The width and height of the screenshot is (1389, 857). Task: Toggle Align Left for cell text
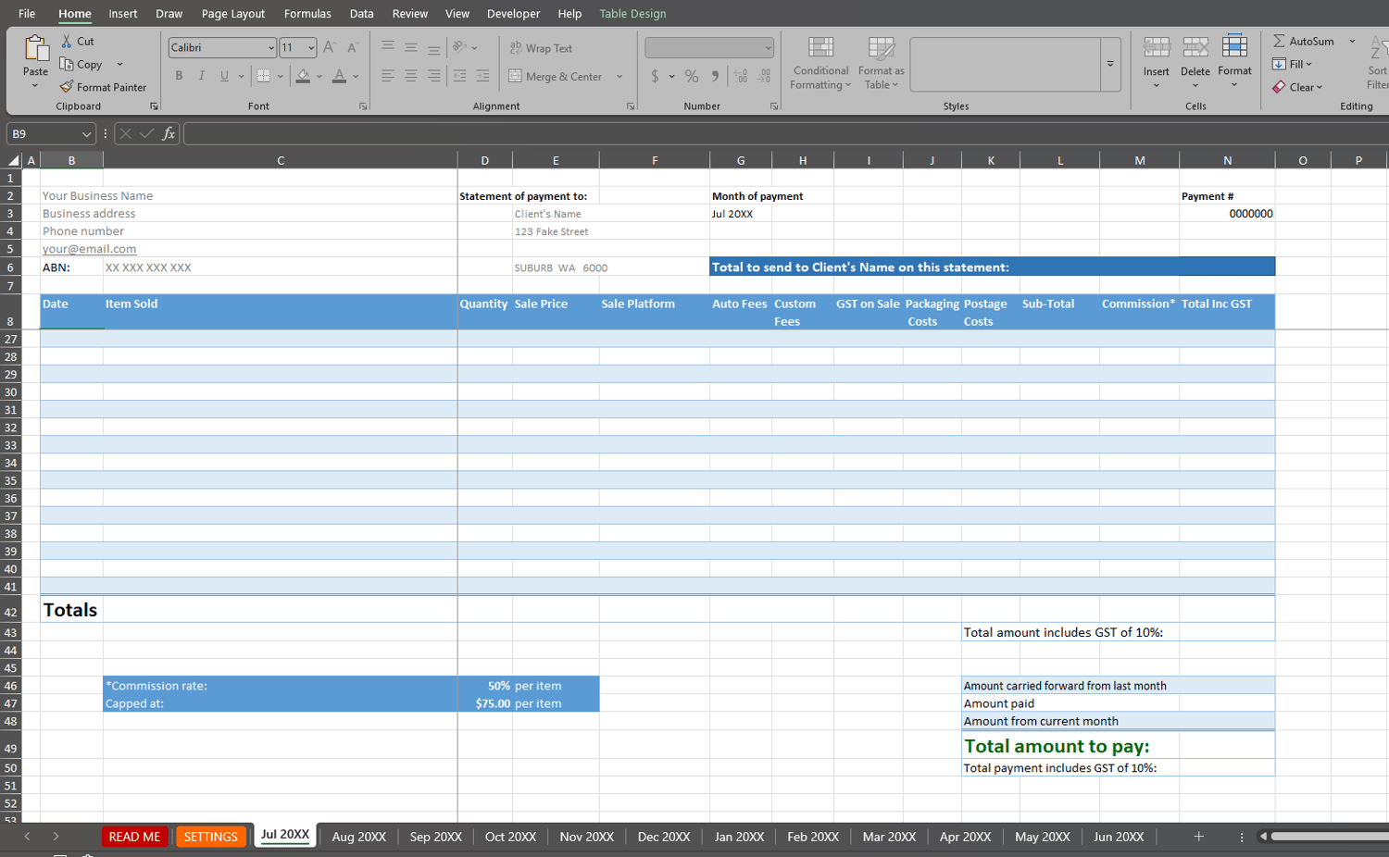click(x=388, y=76)
